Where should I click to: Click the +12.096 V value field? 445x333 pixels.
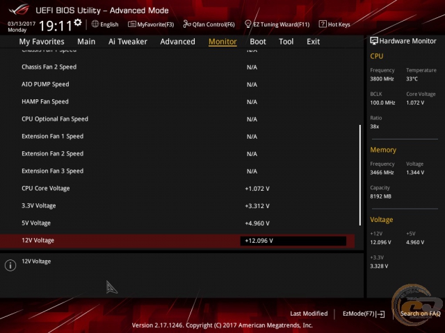tap(293, 241)
